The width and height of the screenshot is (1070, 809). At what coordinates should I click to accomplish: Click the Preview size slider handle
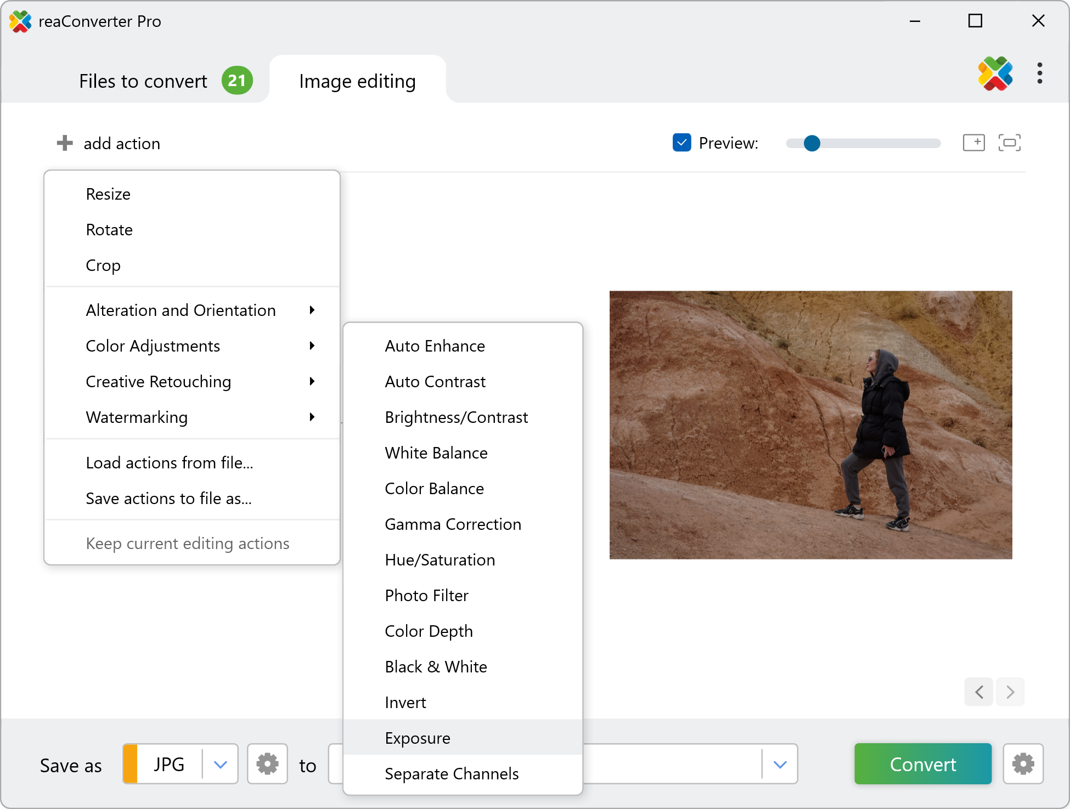pos(812,143)
